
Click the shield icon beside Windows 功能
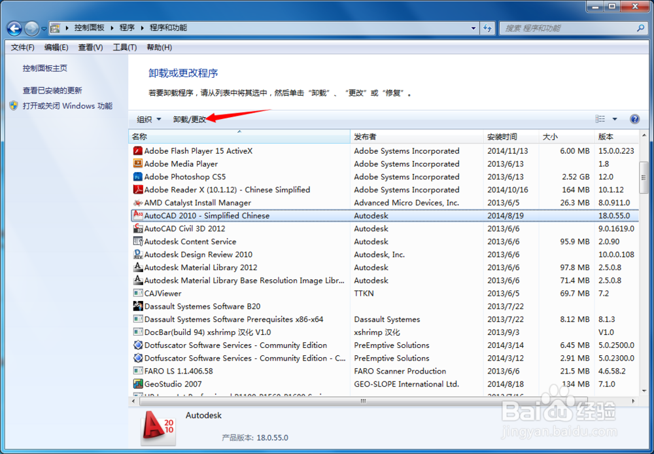click(x=14, y=105)
